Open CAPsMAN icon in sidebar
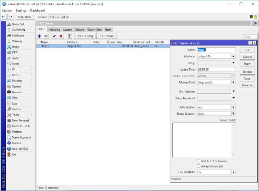The width and height of the screenshot is (259, 191). 9,30
